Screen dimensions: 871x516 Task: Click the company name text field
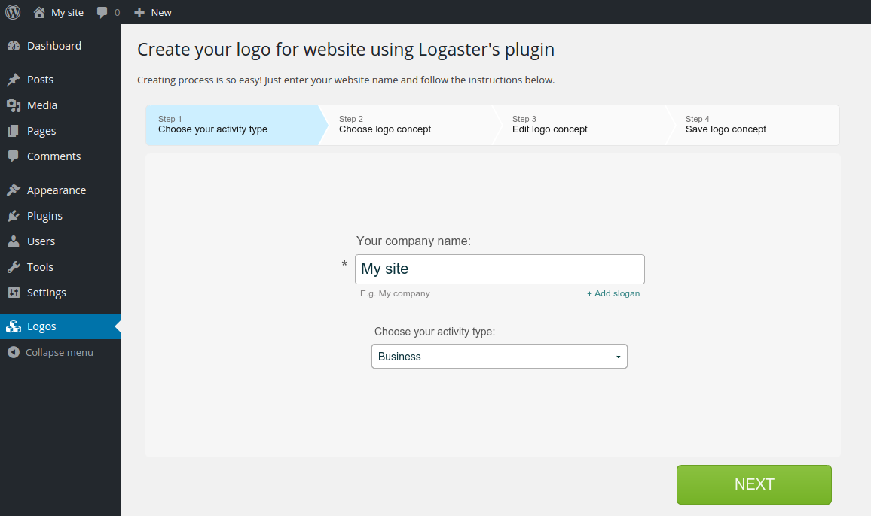pyautogui.click(x=500, y=269)
